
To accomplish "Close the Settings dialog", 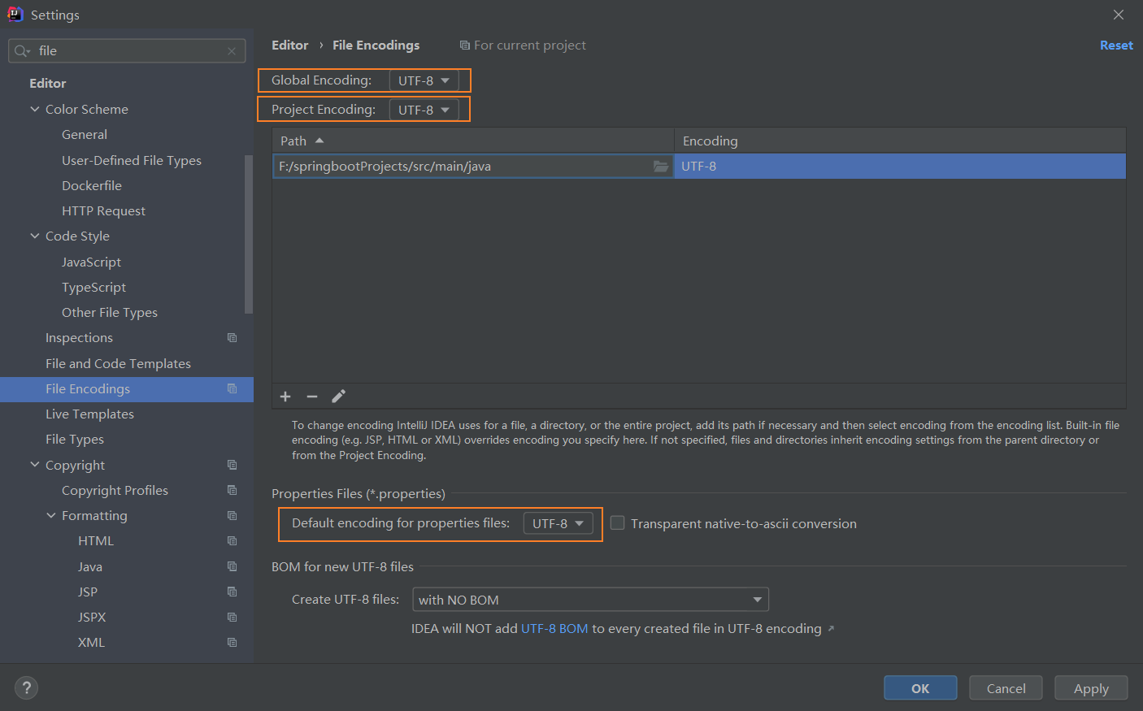I will click(x=1119, y=15).
